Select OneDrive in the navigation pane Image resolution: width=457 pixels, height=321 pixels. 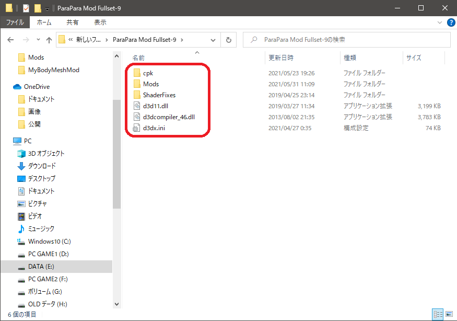(x=37, y=87)
